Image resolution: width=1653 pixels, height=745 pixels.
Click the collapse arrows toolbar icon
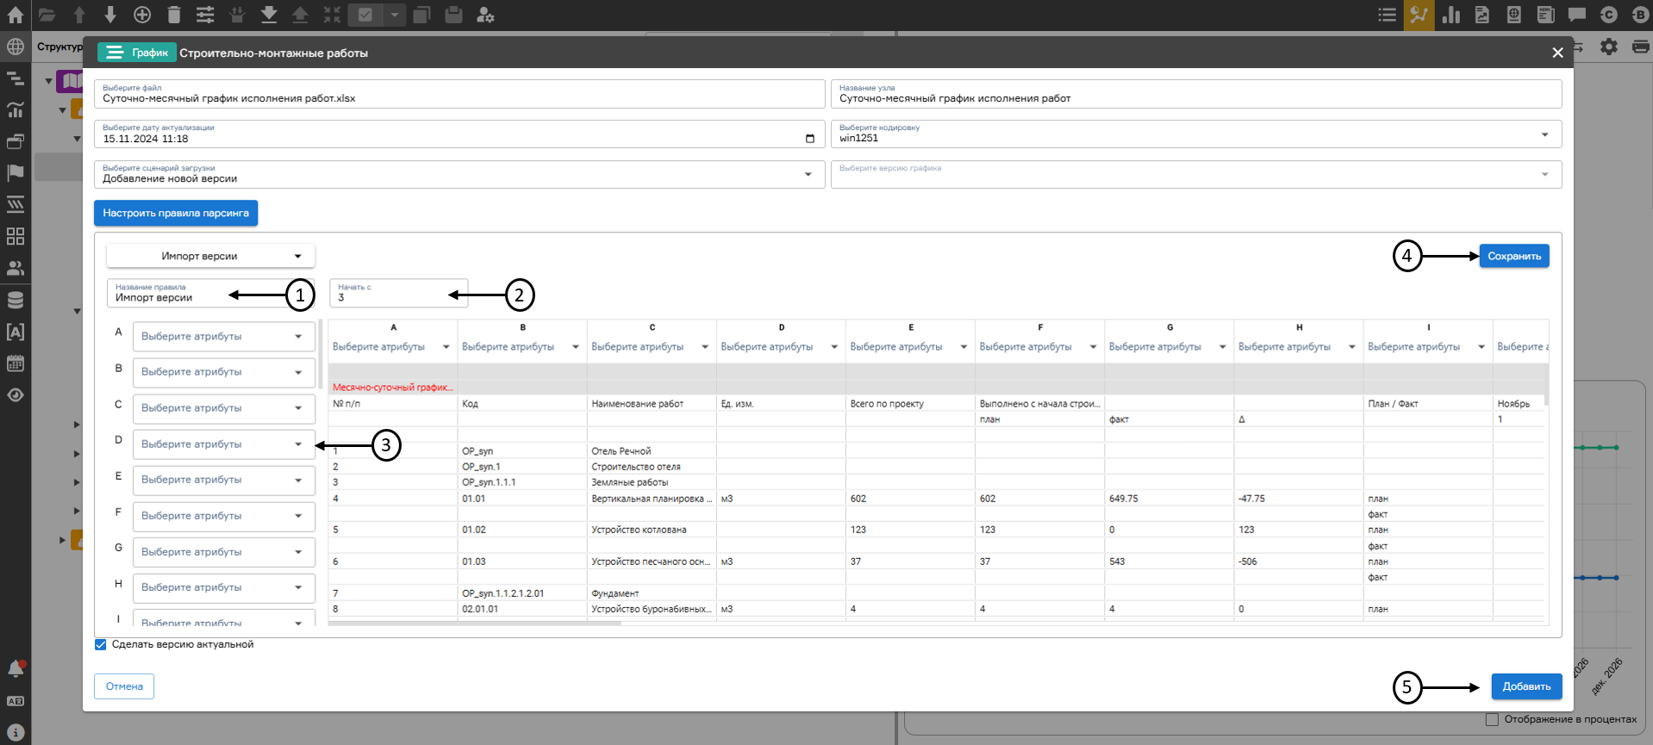pyautogui.click(x=332, y=15)
